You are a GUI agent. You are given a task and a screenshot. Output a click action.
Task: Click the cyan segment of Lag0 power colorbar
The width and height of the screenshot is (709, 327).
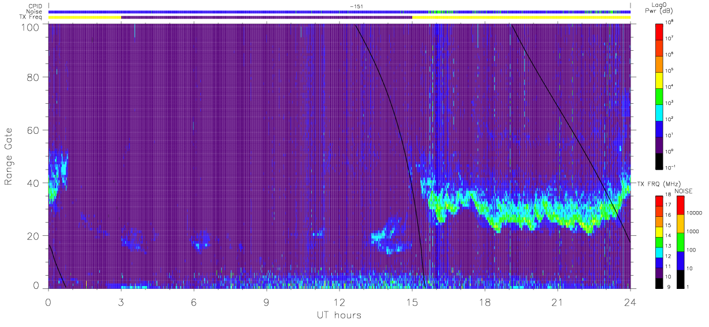660,111
